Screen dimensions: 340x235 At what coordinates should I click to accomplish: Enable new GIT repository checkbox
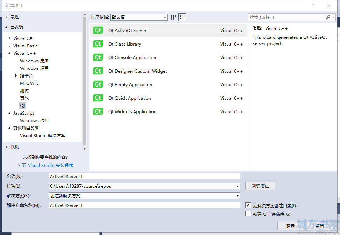pos(248,214)
